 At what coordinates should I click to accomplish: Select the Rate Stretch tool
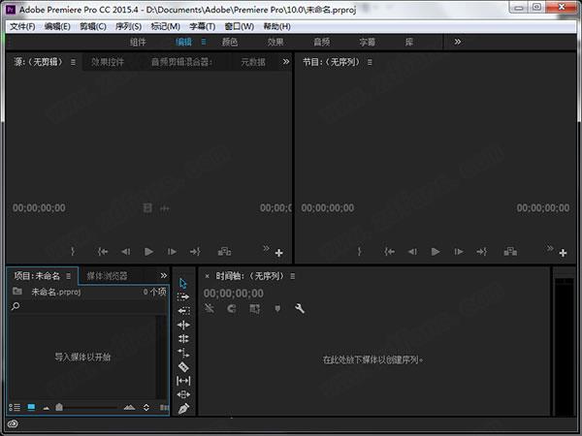tap(183, 353)
